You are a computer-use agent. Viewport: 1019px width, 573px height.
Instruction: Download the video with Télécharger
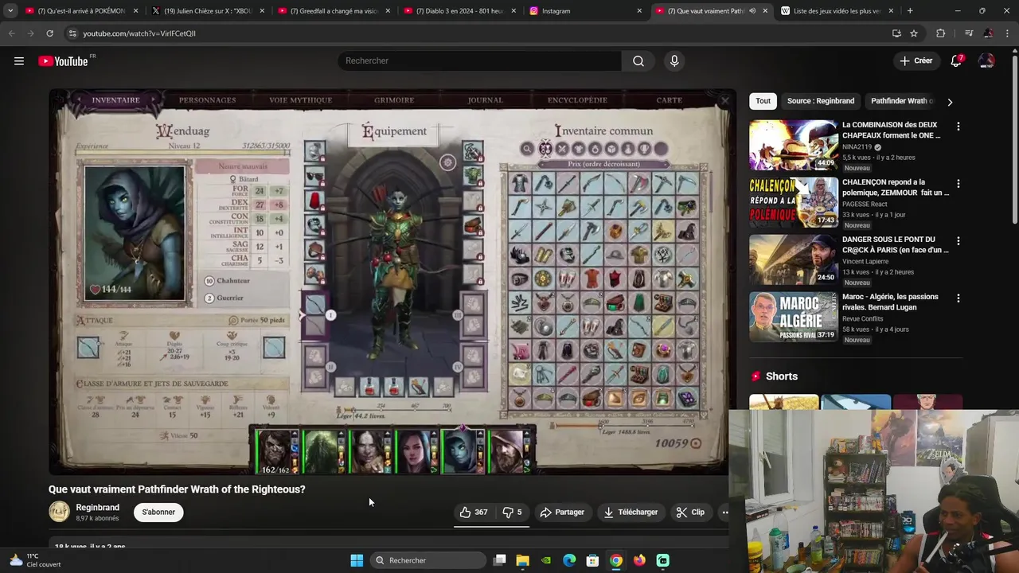point(631,513)
